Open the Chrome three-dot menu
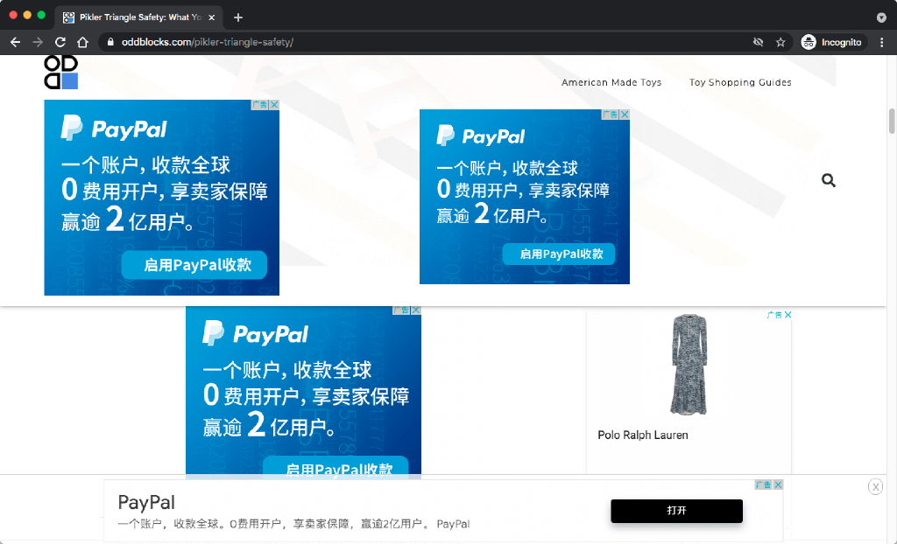The image size is (897, 544). [881, 42]
